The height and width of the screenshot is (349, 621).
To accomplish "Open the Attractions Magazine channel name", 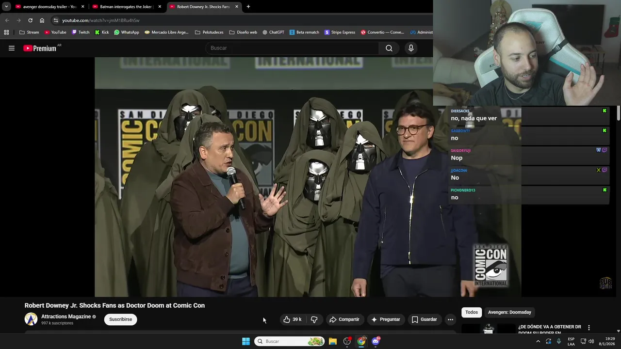I will pos(66,317).
